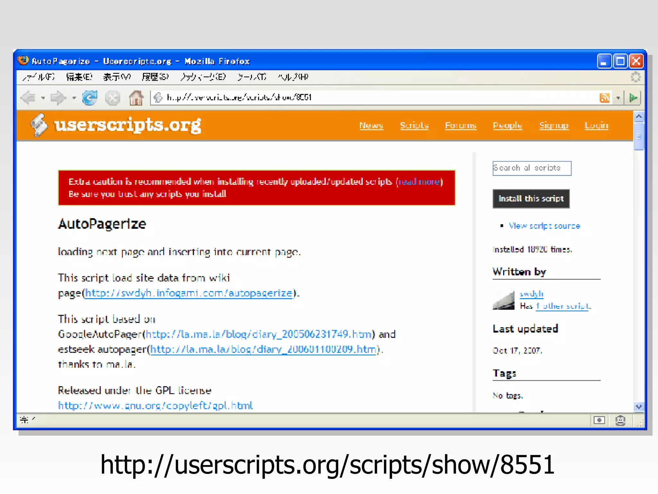Open the ツール(T) menu

[252, 77]
